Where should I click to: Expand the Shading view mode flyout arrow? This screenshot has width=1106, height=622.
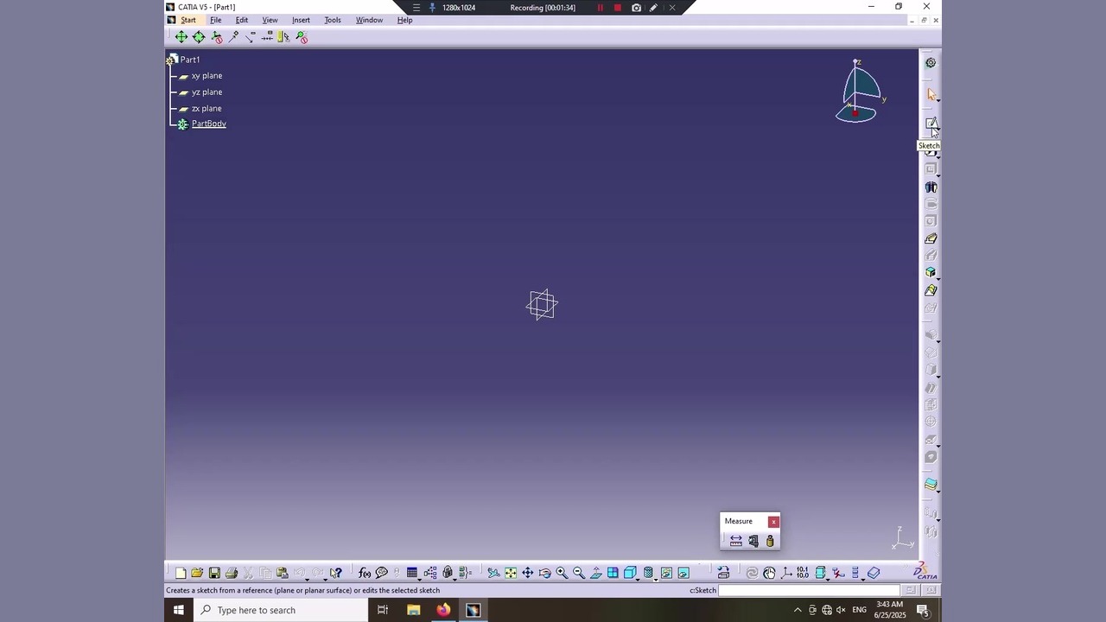click(656, 579)
